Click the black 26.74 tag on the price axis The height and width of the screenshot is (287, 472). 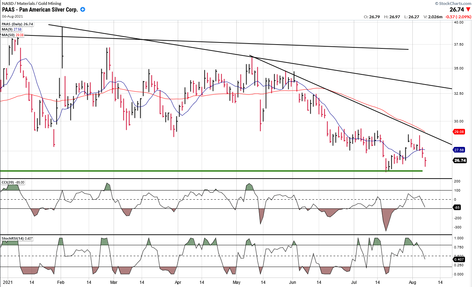[459, 160]
